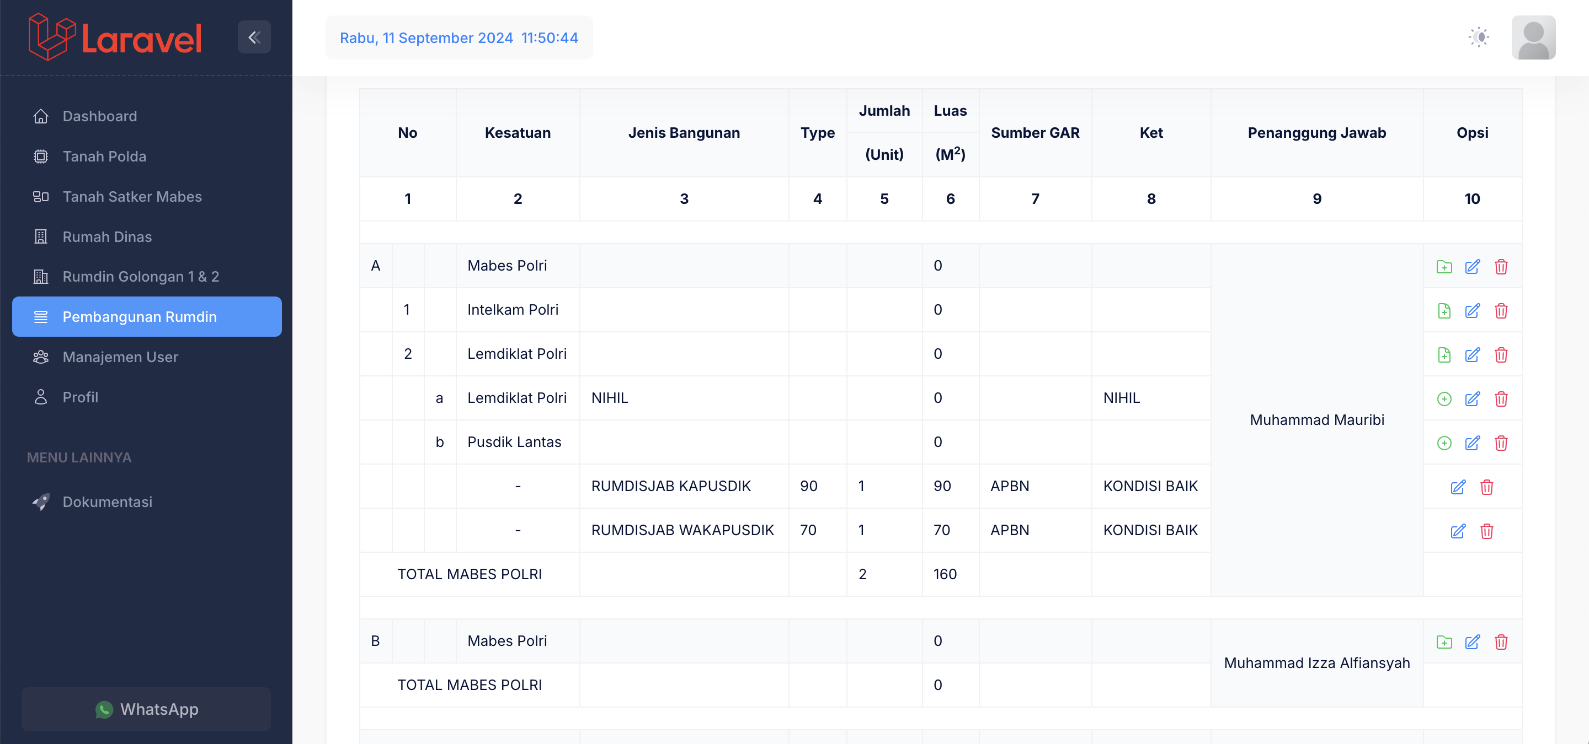Click add-circle icon on Lemdiklat Polri NIHIL row
Viewport: 1589px width, 744px height.
tap(1443, 399)
